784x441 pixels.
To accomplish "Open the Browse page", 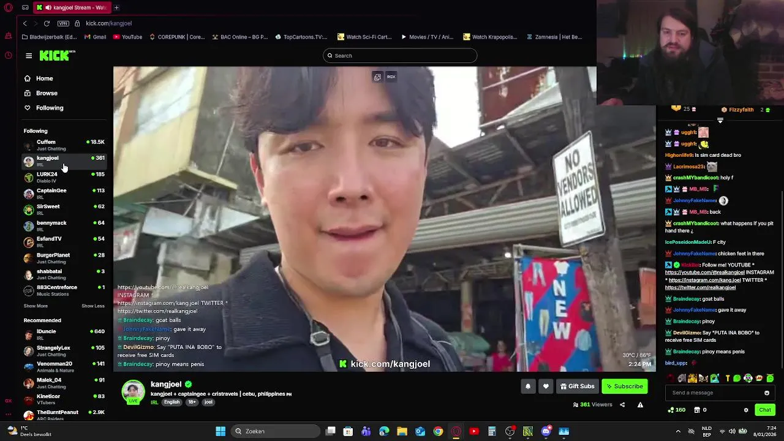I will click(40, 93).
